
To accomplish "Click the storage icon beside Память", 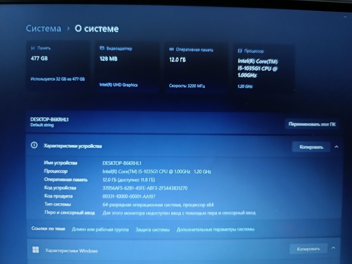I will point(33,48).
